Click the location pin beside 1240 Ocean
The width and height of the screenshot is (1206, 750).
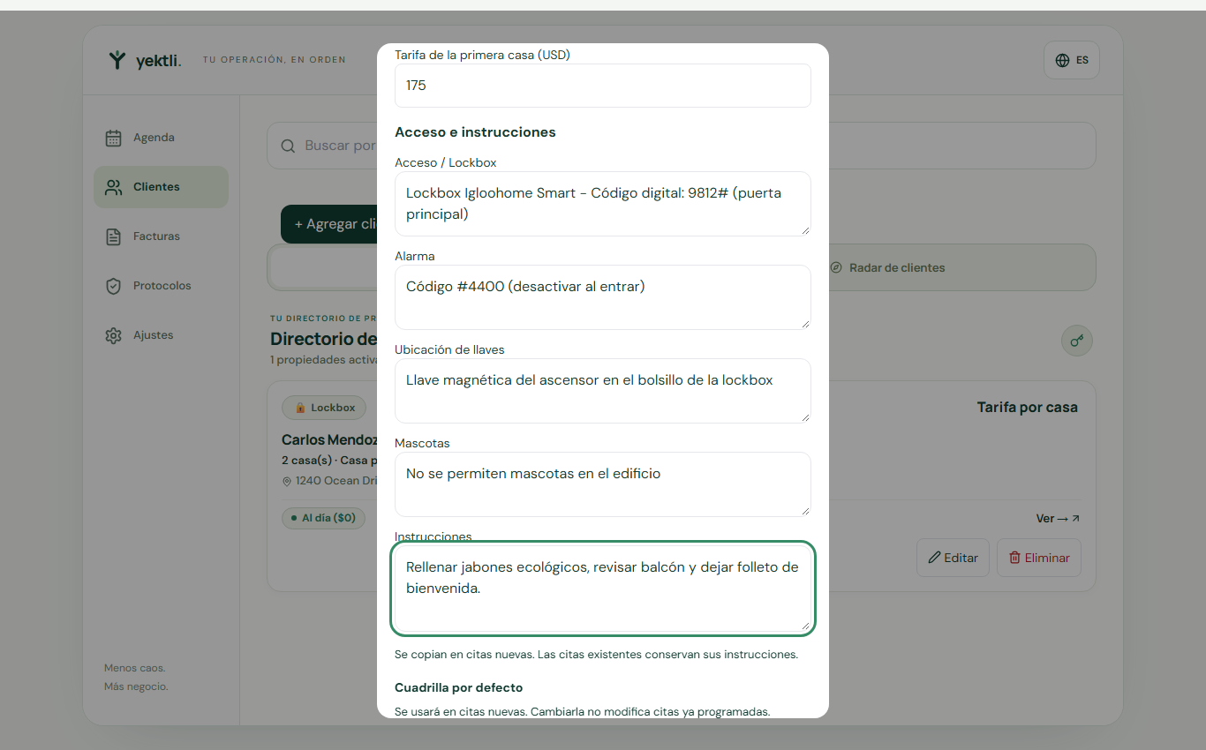[287, 482]
